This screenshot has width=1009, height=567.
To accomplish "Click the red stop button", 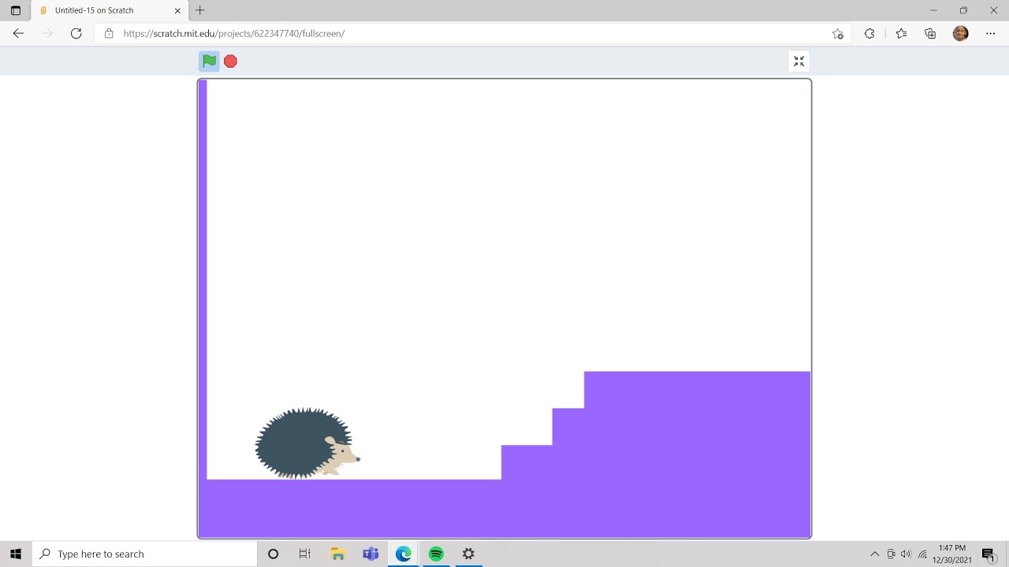I will [230, 61].
